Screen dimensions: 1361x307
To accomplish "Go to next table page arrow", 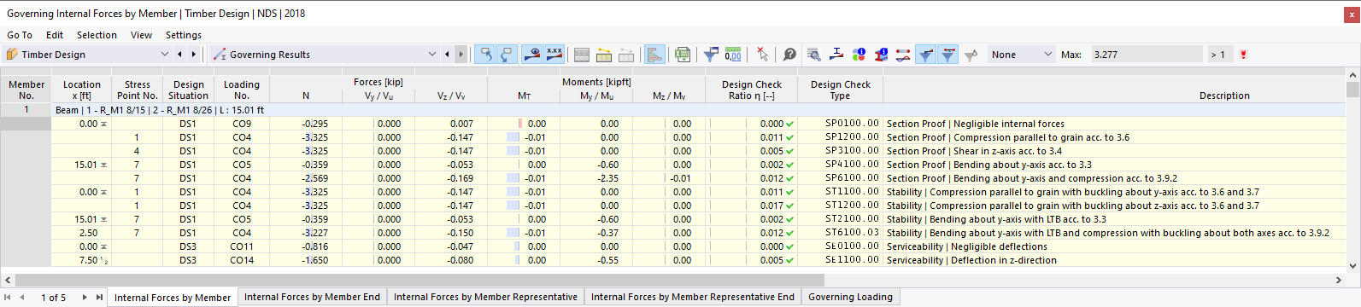I will point(85,297).
